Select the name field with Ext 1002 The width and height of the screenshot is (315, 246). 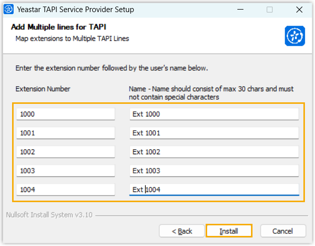tap(214, 152)
